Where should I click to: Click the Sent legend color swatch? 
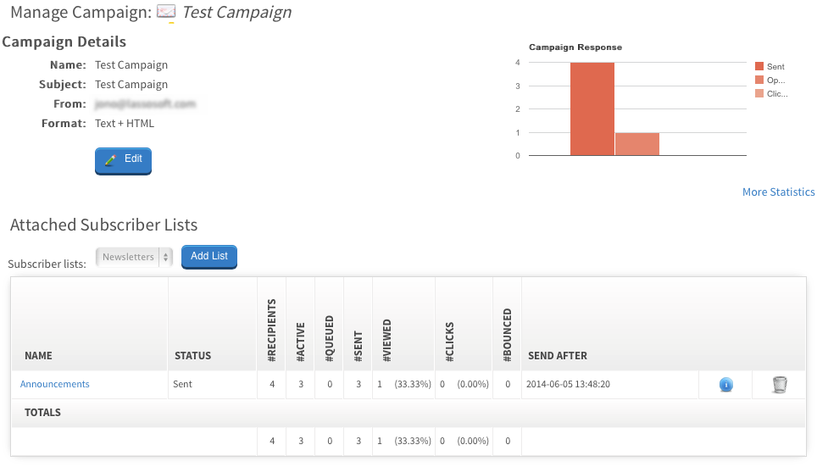click(x=759, y=66)
